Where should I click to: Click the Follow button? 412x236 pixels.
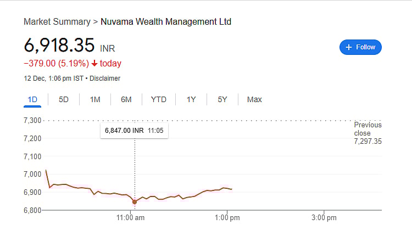click(x=360, y=47)
